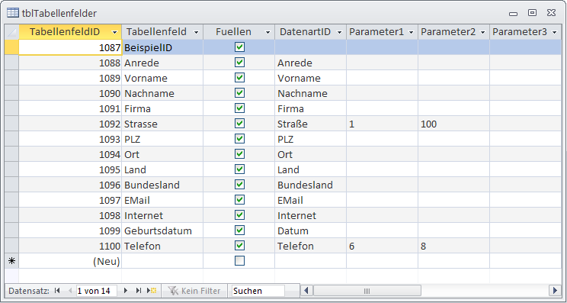Toggle Fuellen checkbox for Telefon row

[x=239, y=246]
